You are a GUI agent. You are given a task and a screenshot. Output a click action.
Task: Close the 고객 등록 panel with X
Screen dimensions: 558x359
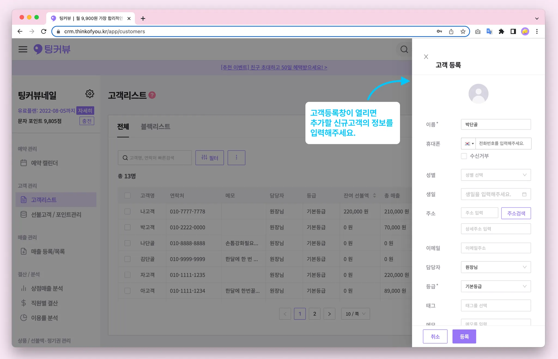click(426, 57)
